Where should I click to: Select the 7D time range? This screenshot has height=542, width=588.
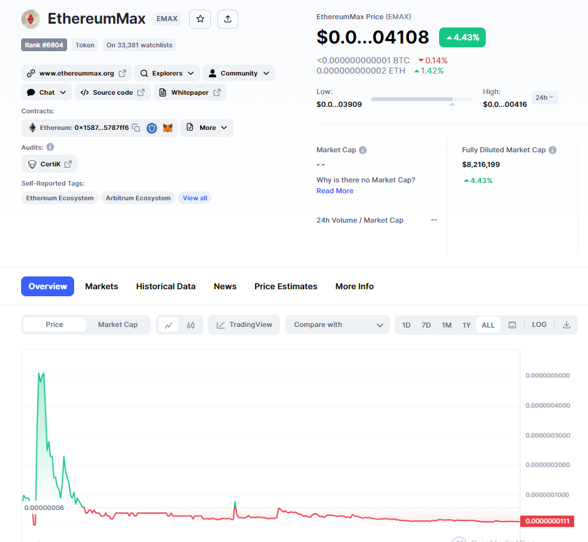(x=426, y=325)
